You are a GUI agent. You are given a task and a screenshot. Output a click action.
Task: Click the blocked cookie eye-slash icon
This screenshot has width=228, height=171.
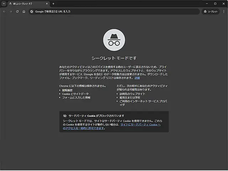65,116
